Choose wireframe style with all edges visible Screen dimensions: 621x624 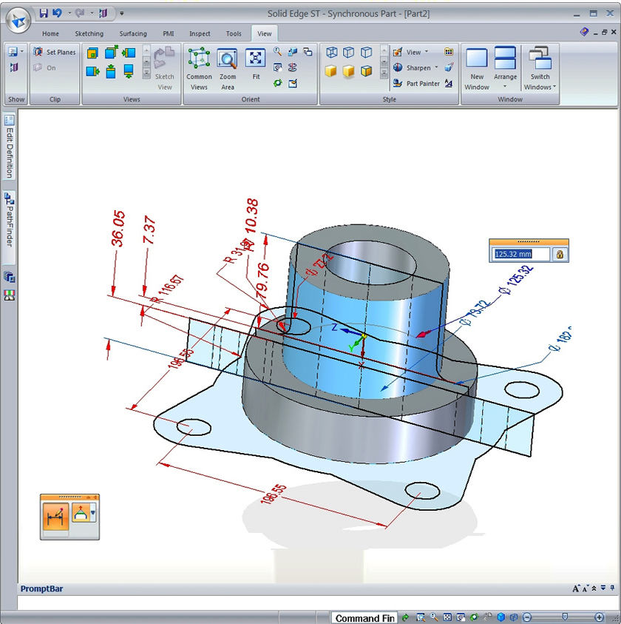[332, 52]
